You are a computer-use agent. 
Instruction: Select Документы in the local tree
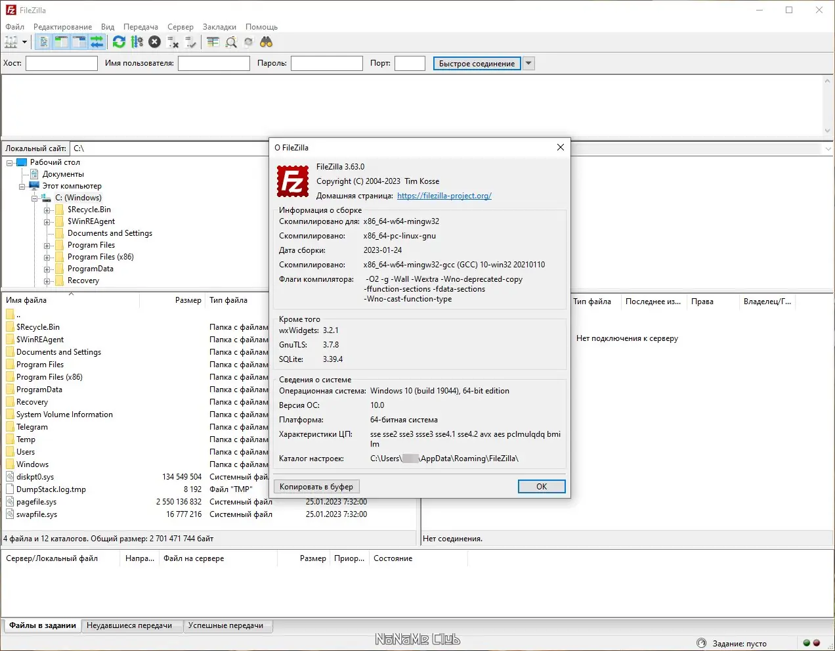(63, 174)
